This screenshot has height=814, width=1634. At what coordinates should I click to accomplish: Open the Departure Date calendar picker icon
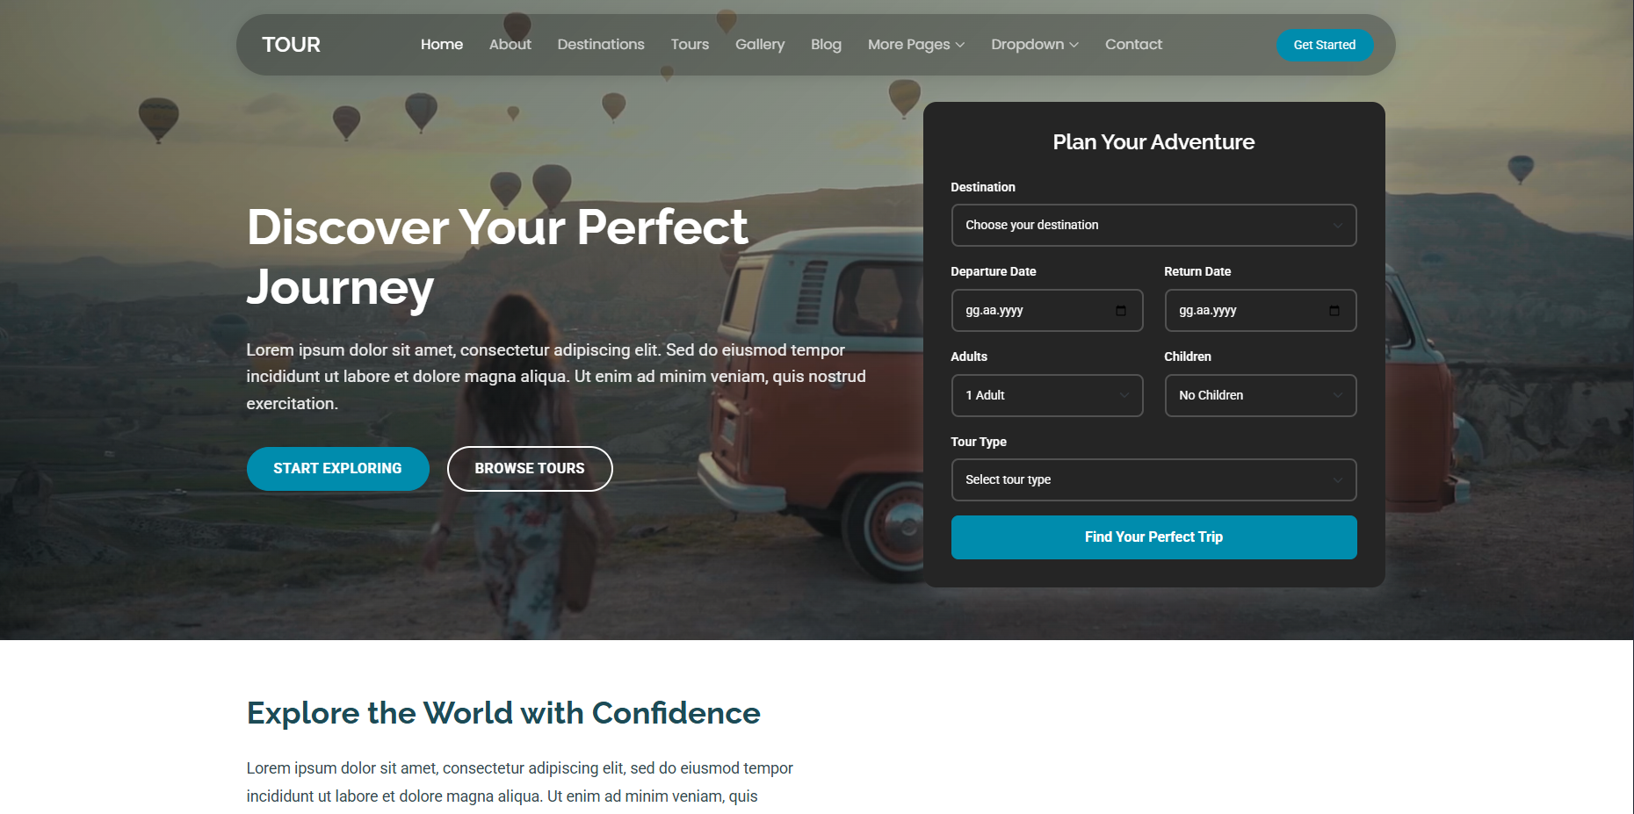(x=1120, y=311)
